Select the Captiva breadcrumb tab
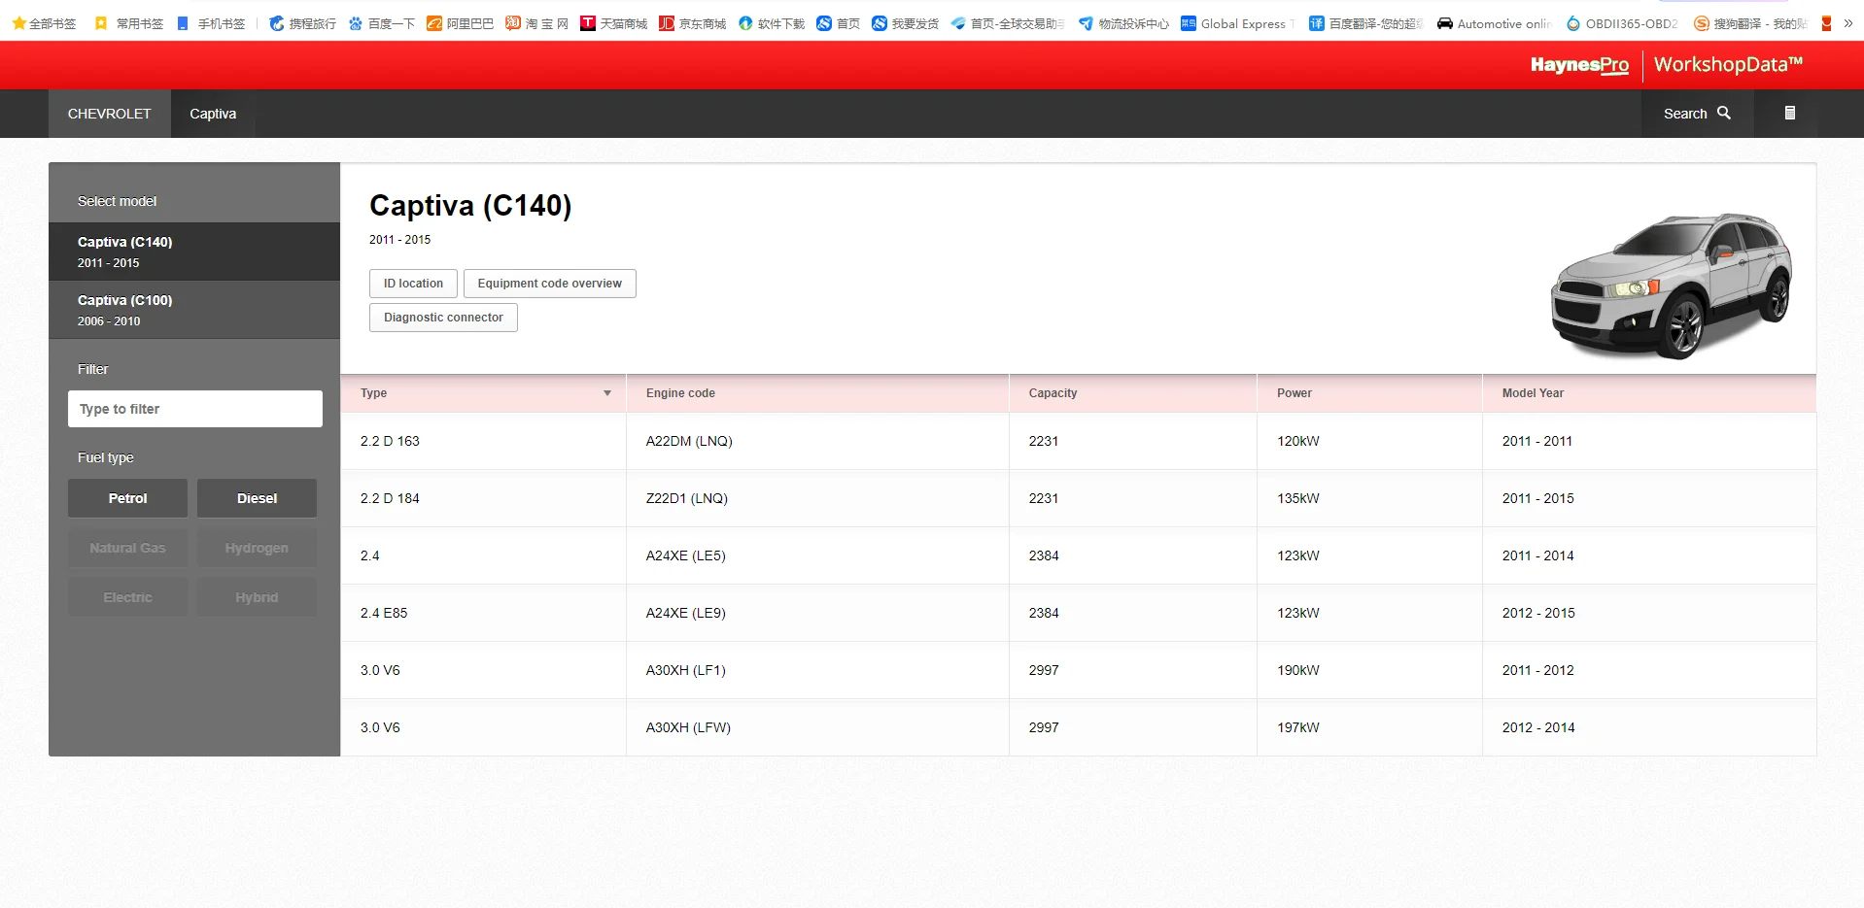Viewport: 1864px width, 908px height. 213,114
